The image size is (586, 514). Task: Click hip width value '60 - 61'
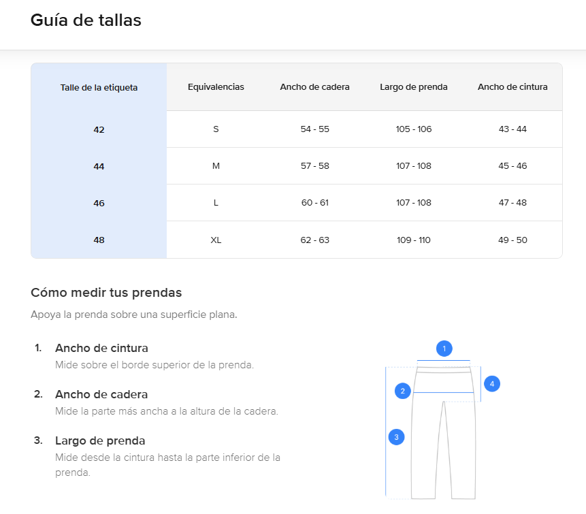[314, 203]
